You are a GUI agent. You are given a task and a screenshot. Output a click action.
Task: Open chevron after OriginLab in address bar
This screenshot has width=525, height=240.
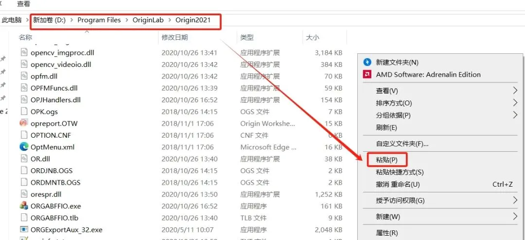(170, 20)
